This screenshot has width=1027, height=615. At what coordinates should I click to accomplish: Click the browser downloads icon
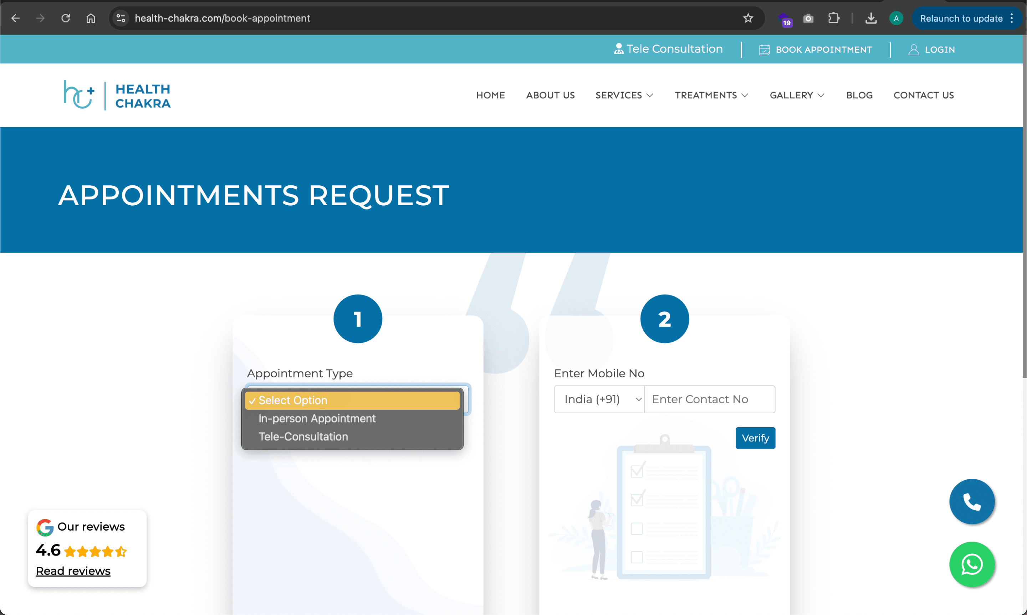(x=871, y=18)
